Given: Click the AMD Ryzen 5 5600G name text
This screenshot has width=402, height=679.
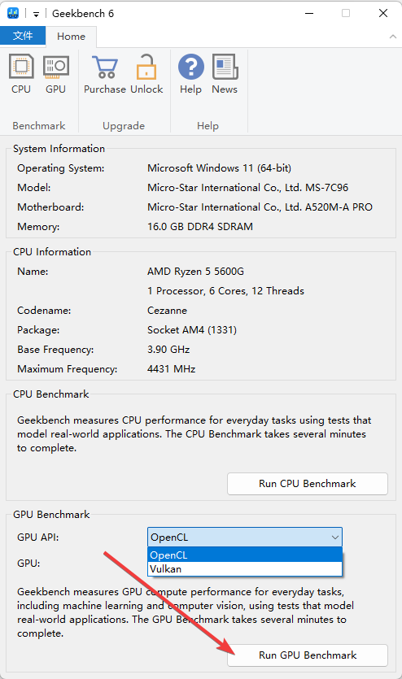Looking at the screenshot, I should (196, 272).
